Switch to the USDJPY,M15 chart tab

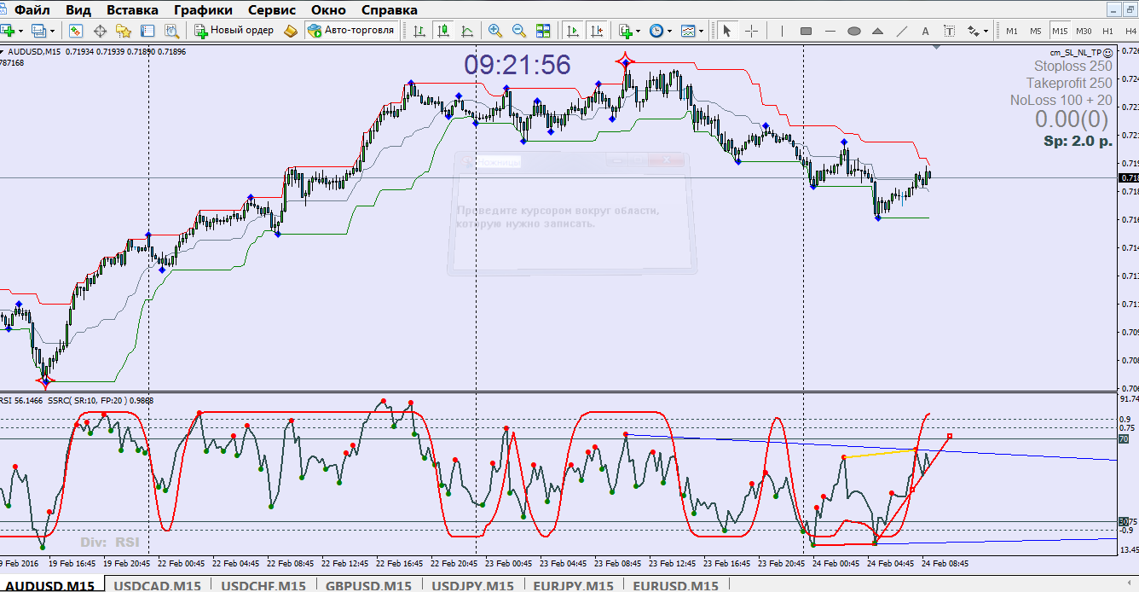coord(473,585)
